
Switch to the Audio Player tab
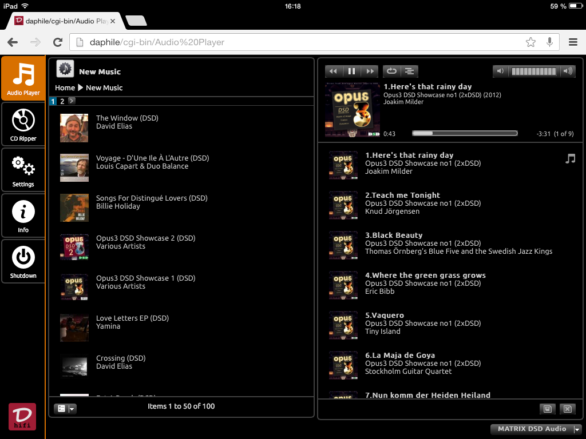coord(23,78)
